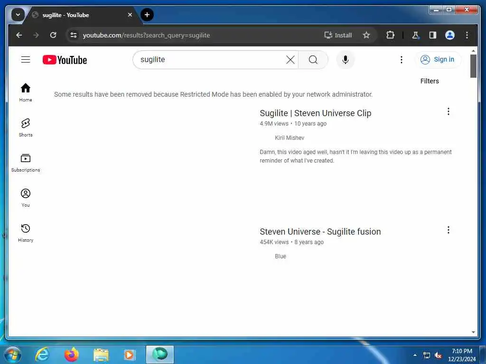
Task: Select the active browser taskbar button
Action: 160,355
